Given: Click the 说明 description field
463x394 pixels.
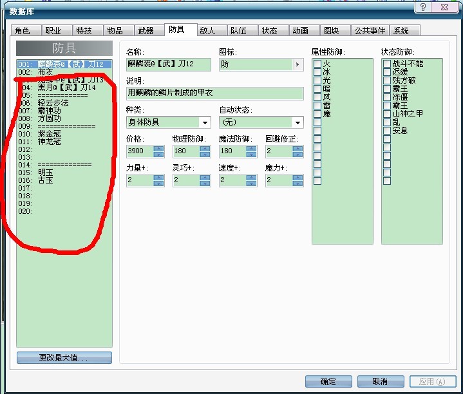Looking at the screenshot, I should pyautogui.click(x=214, y=93).
